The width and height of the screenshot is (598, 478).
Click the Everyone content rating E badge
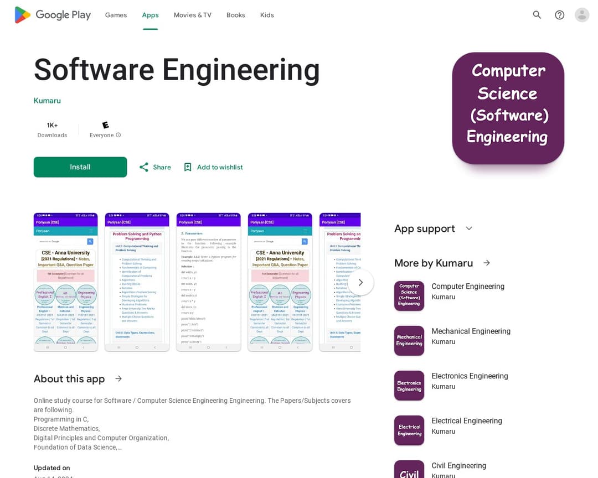coord(105,125)
